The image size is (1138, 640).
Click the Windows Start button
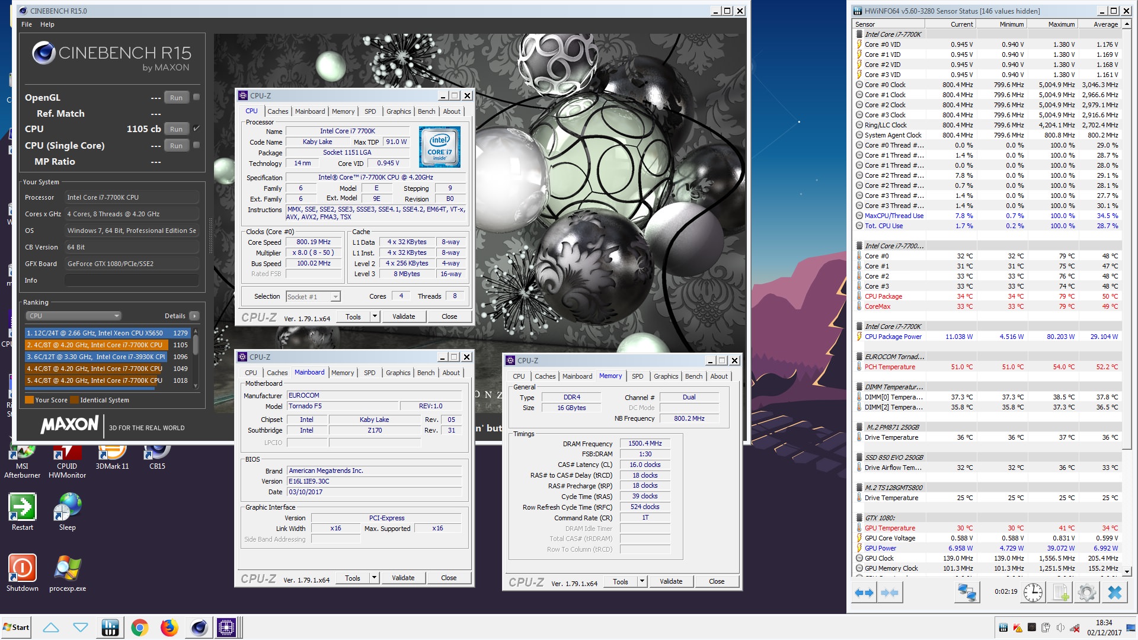pos(16,628)
